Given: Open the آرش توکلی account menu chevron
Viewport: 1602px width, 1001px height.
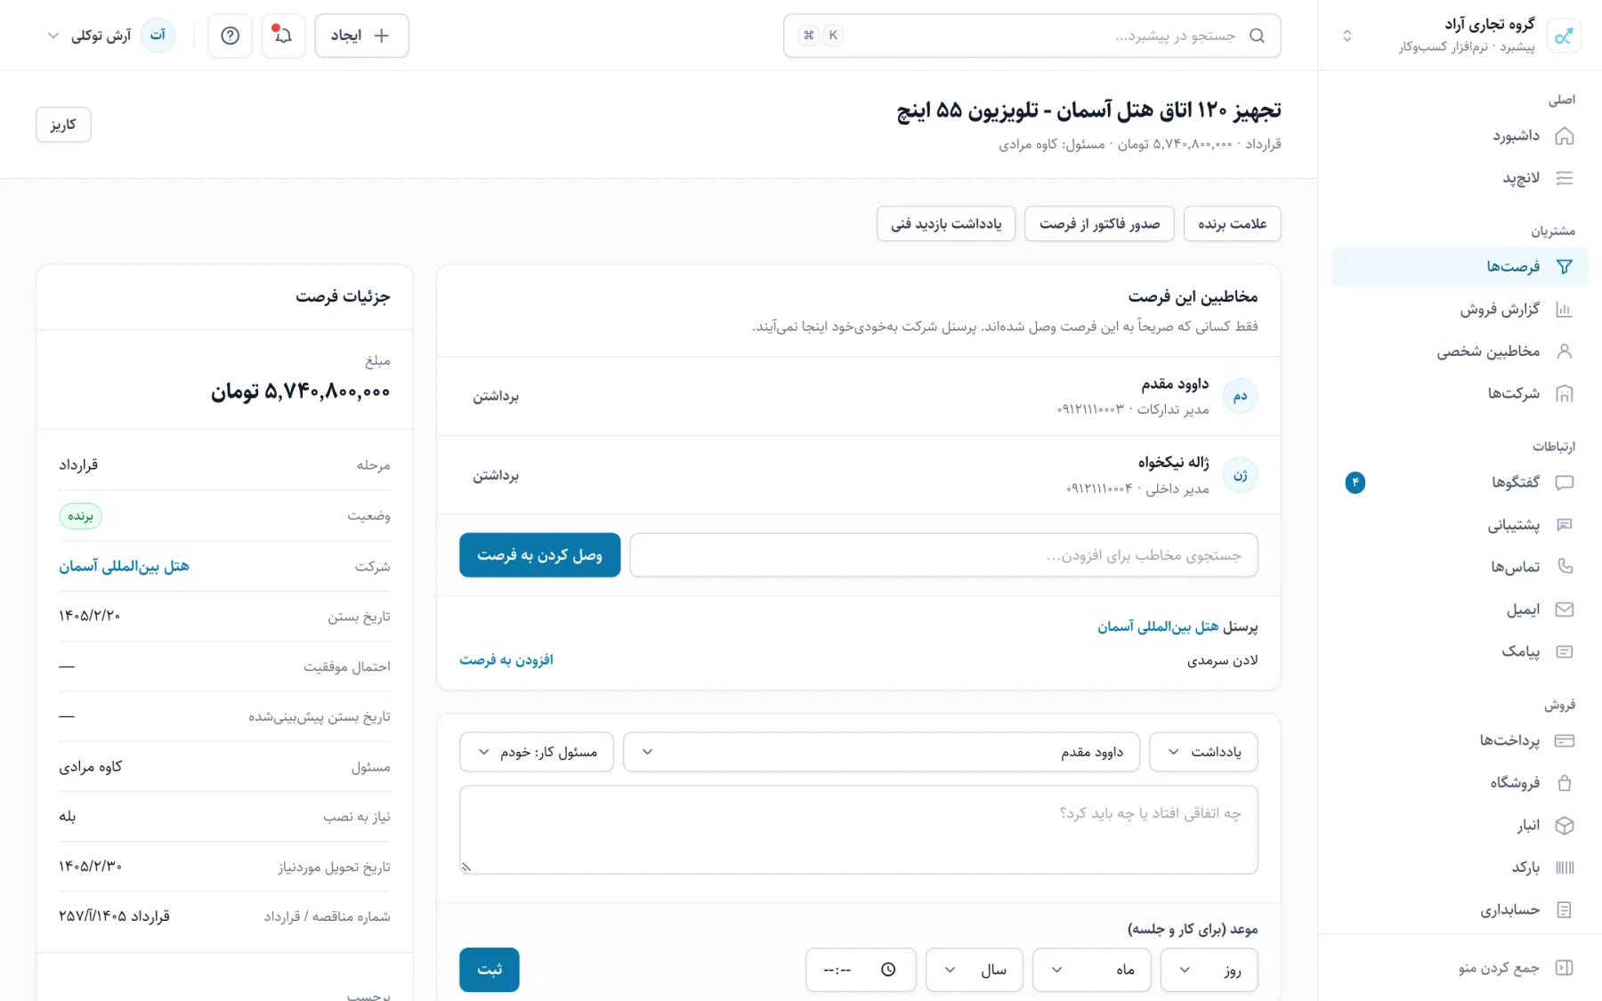Looking at the screenshot, I should [53, 36].
